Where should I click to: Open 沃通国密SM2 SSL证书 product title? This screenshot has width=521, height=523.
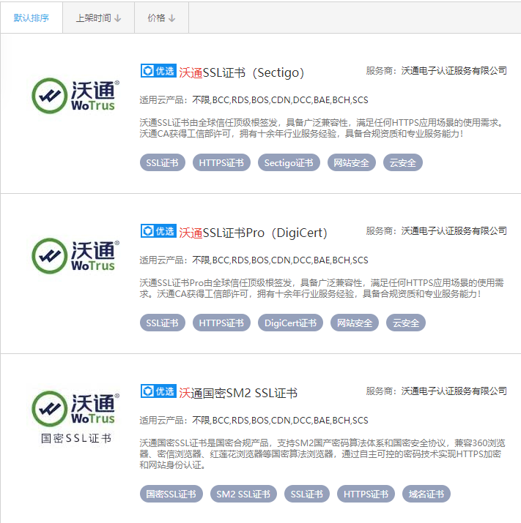[238, 393]
